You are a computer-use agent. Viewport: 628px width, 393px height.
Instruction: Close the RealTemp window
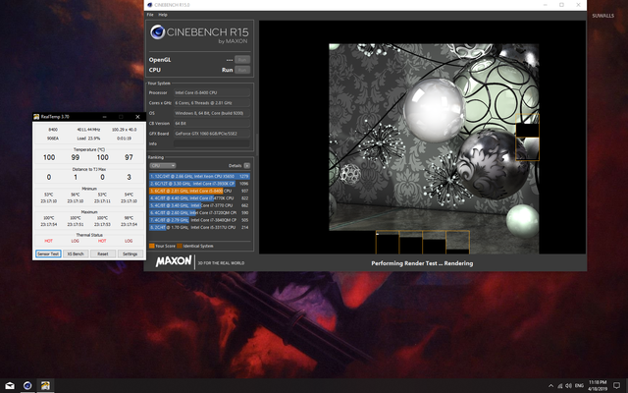pos(137,117)
